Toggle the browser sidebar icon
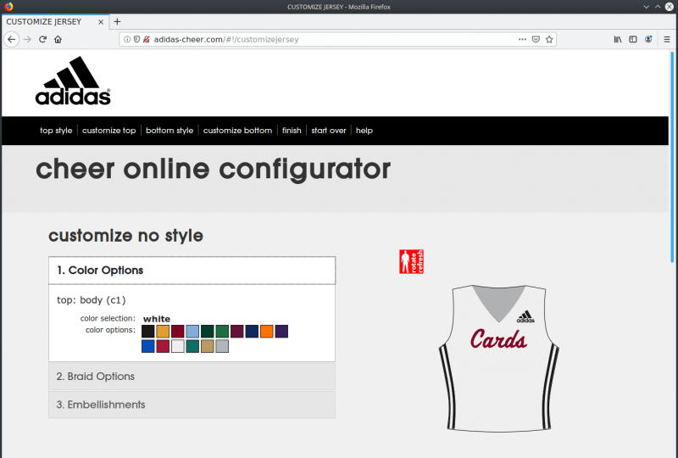Image resolution: width=678 pixels, height=458 pixels. 633,39
